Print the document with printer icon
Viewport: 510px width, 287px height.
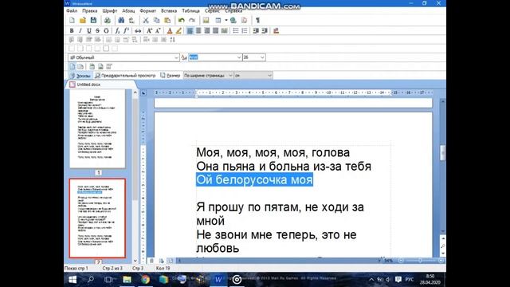(107, 20)
